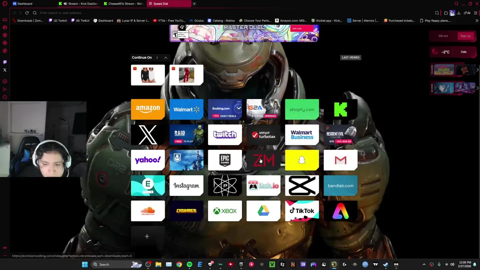This screenshot has width=480, height=270.
Task: Open the Opera main menu logo
Action: click(5, 4)
